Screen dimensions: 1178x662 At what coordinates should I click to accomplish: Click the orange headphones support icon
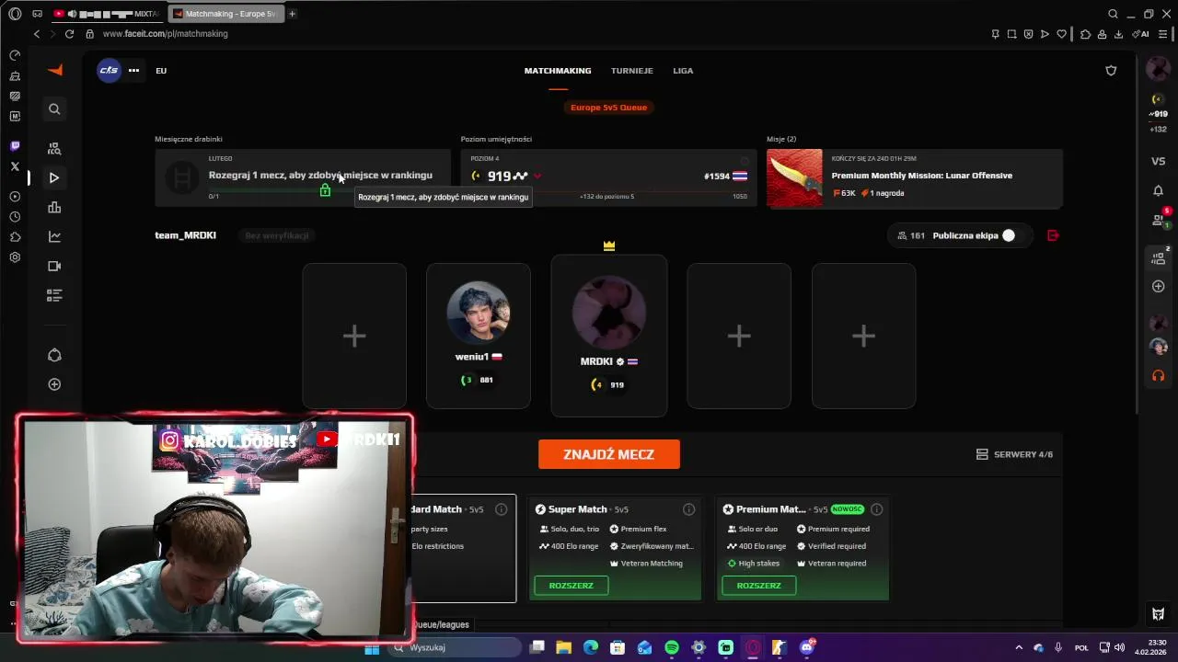pos(1159,375)
